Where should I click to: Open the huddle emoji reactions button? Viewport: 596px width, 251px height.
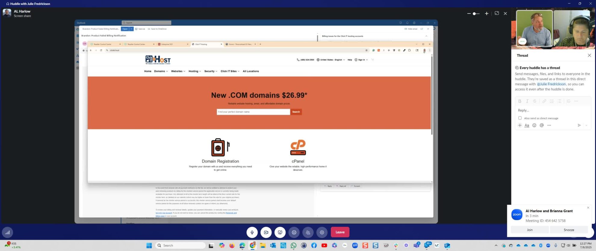click(294, 232)
